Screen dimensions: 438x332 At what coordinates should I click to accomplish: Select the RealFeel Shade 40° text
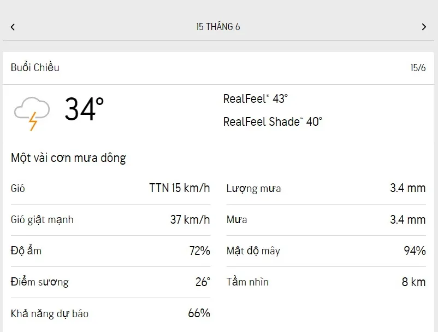coord(273,121)
